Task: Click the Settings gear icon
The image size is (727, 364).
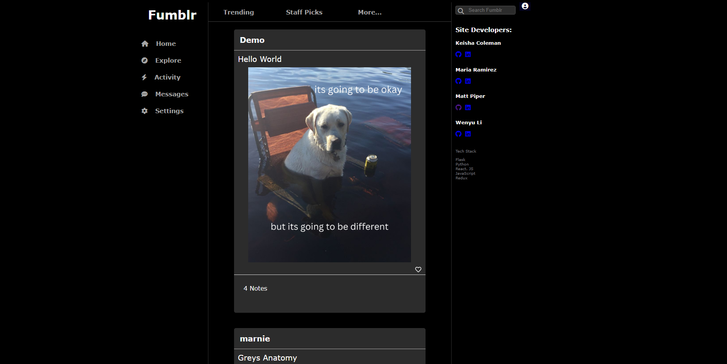Action: [x=144, y=111]
